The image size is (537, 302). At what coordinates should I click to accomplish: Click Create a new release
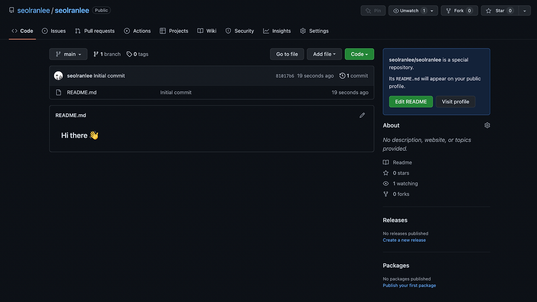(x=404, y=240)
